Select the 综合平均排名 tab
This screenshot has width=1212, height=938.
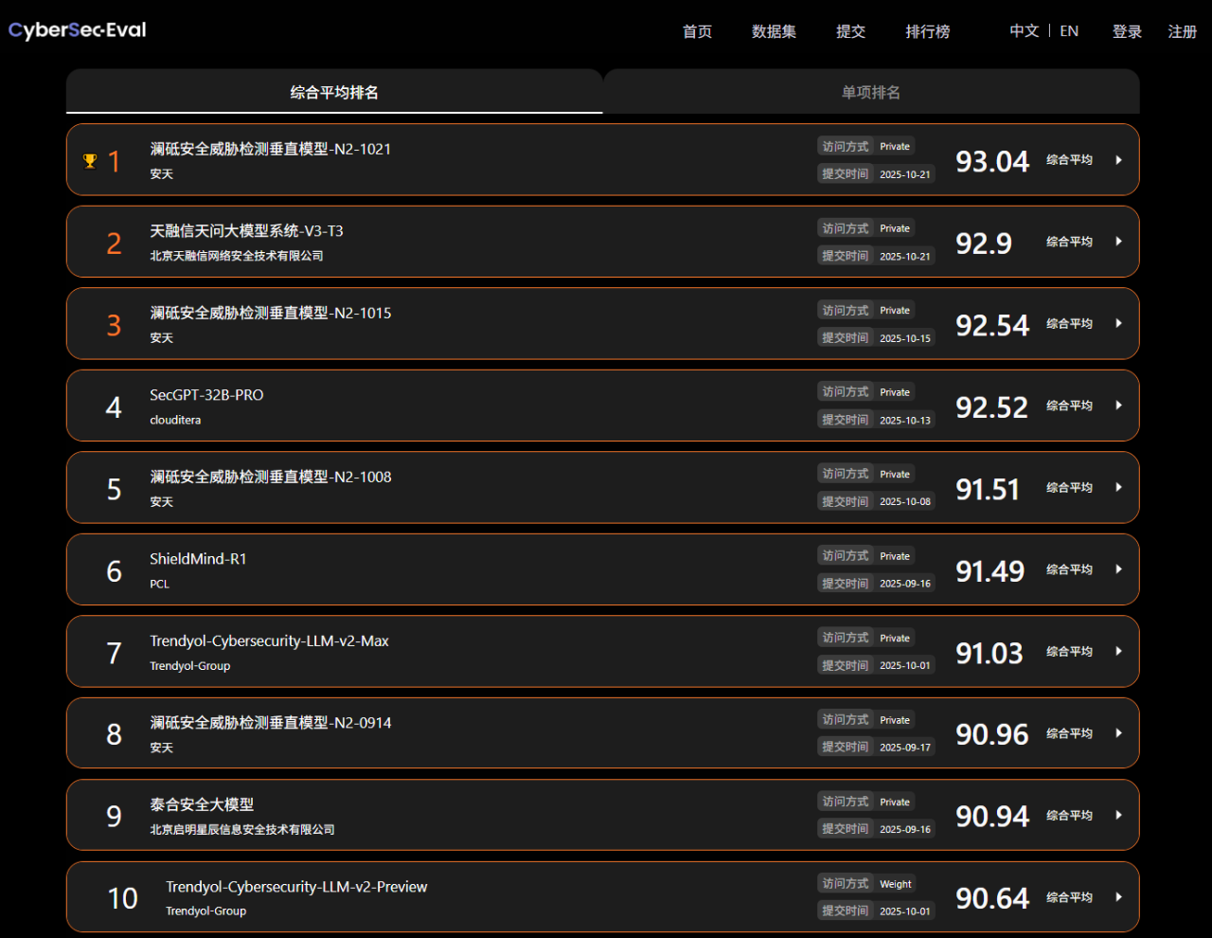[334, 92]
